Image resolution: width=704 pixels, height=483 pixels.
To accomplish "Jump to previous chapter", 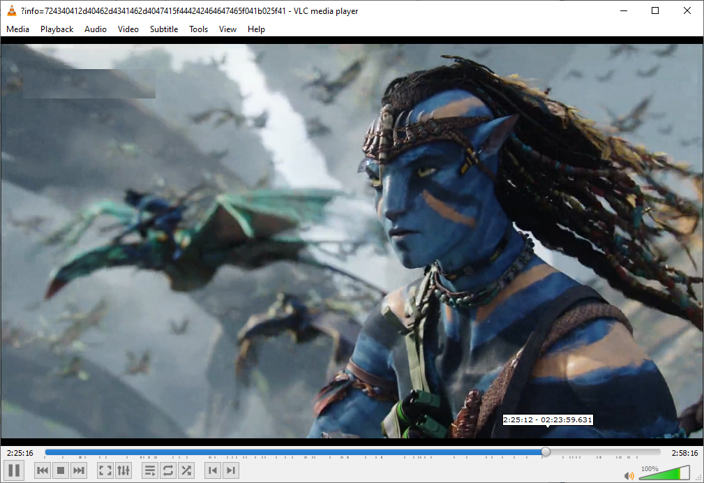I will coord(213,470).
